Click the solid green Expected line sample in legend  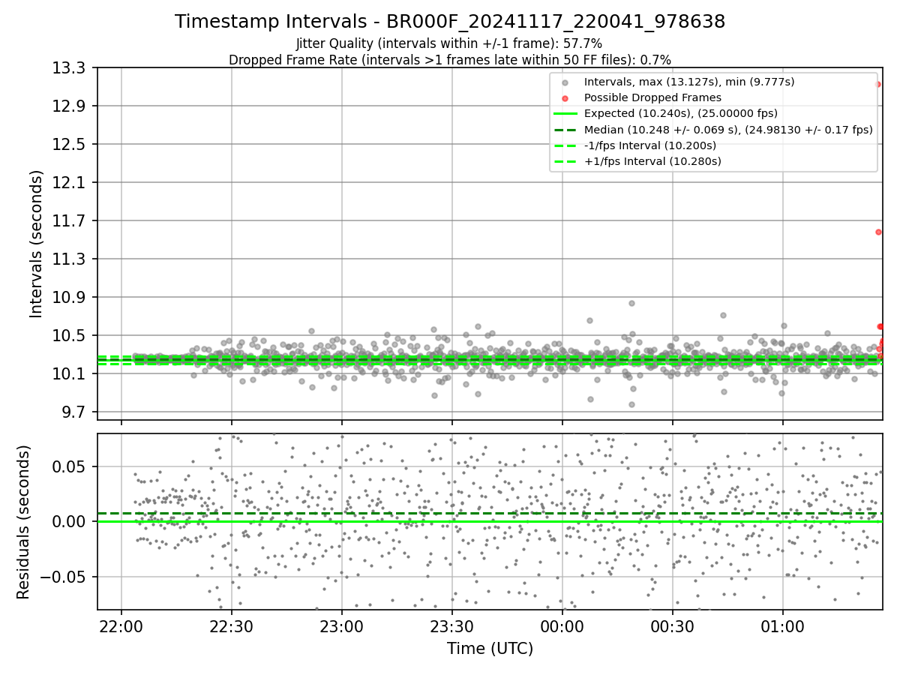point(565,114)
